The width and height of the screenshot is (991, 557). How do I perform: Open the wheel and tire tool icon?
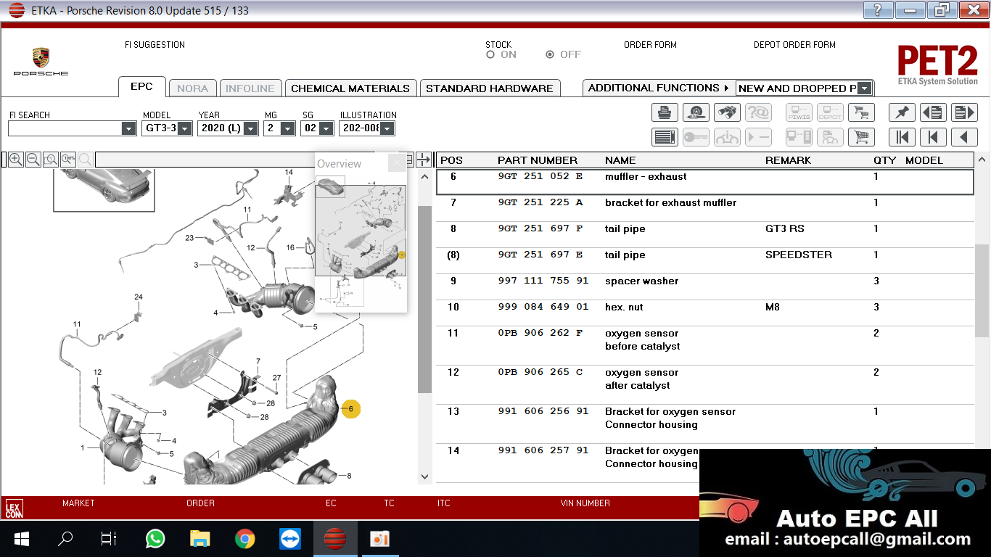point(696,112)
